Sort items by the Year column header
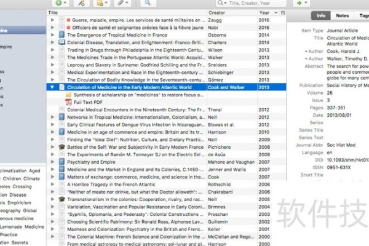This screenshot has height=246, width=369. point(268,13)
